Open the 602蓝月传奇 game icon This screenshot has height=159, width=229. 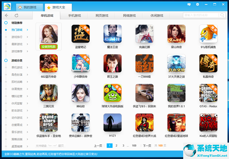coord(48,63)
